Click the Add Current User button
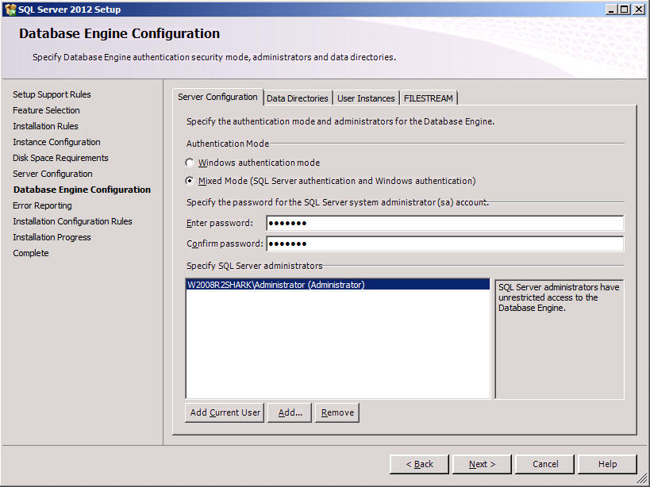The image size is (650, 487). coord(225,413)
